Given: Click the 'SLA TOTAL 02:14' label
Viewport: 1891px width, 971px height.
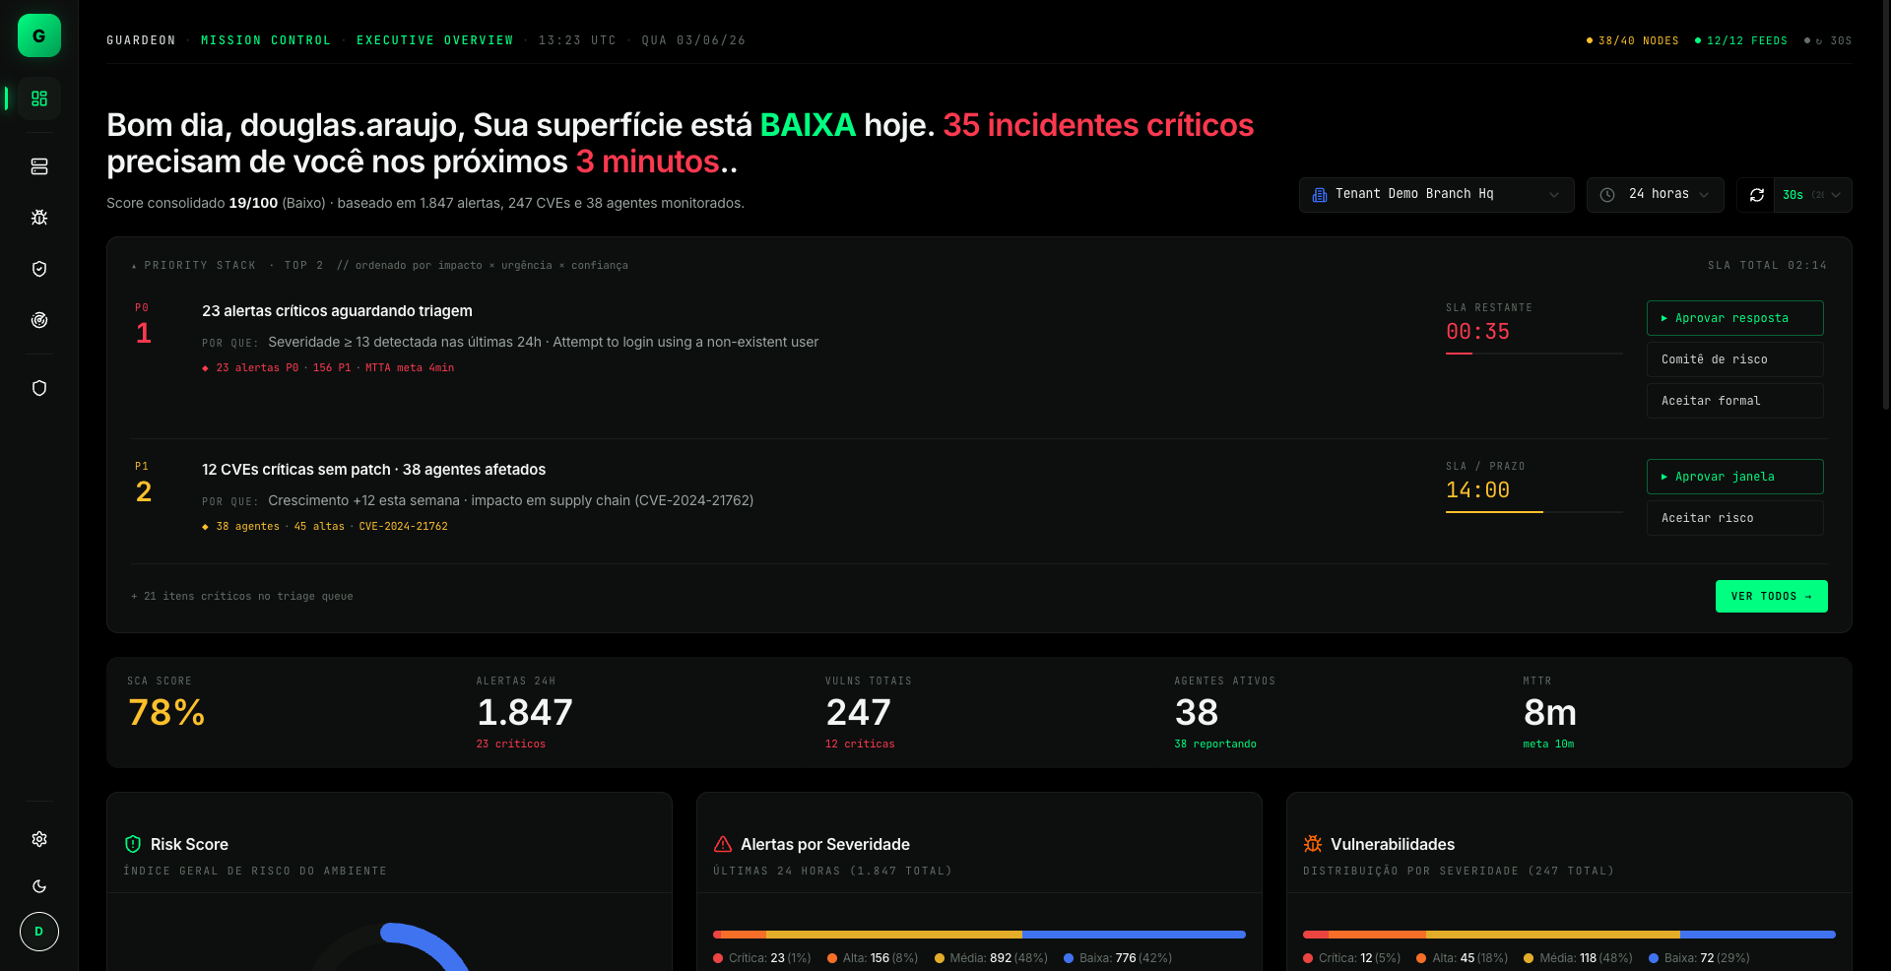Looking at the screenshot, I should (1767, 266).
